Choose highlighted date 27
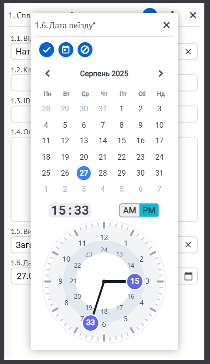 [84, 173]
